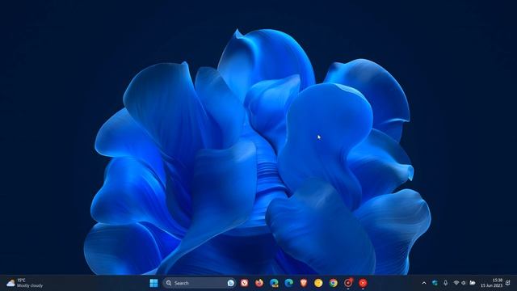Open the weather widget showing Mostly cloudy

point(25,283)
